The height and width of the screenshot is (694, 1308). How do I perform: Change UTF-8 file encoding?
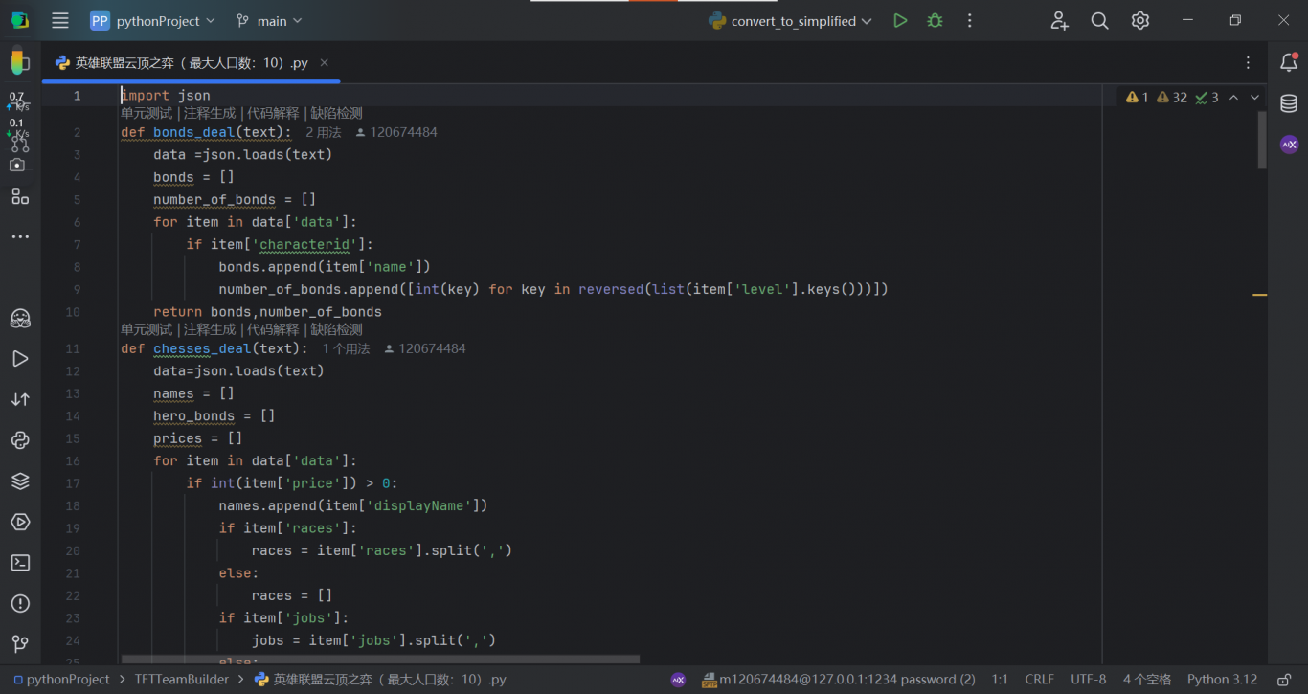(x=1088, y=680)
